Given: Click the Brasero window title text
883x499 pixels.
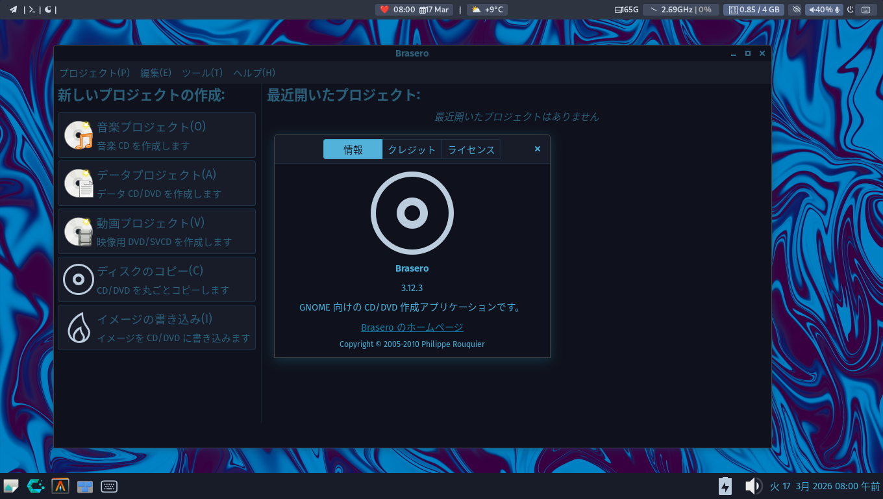Looking at the screenshot, I should [412, 53].
